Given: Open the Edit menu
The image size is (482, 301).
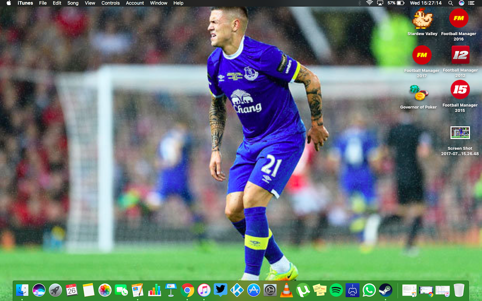Looking at the screenshot, I should [57, 3].
